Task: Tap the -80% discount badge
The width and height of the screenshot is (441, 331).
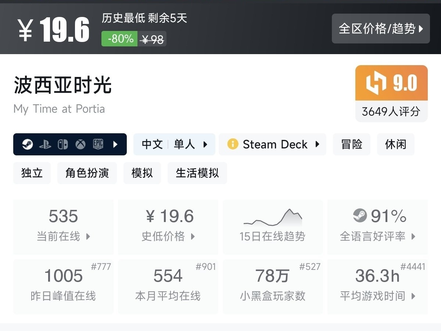Action: tap(119, 39)
